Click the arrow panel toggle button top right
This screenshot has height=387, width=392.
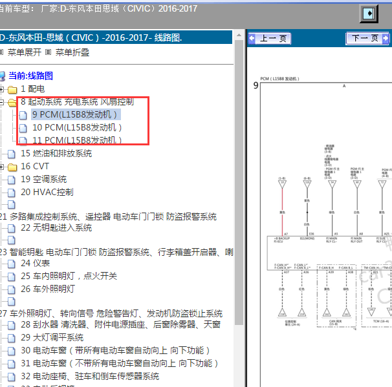(369, 14)
